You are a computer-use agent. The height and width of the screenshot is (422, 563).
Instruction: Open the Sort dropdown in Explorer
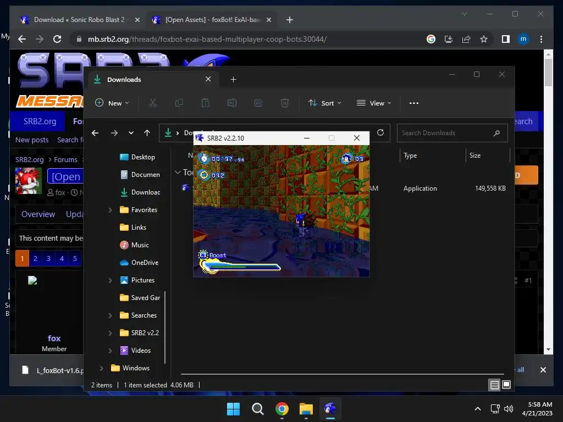click(x=324, y=103)
